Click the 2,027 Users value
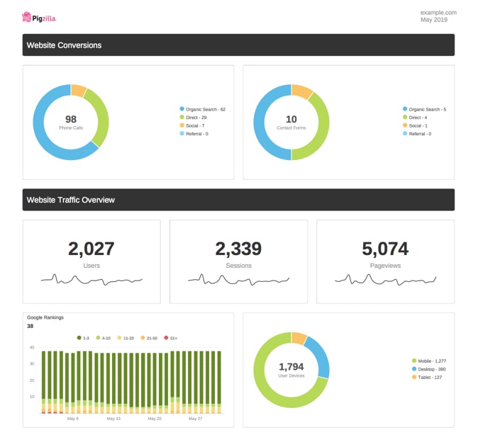 pyautogui.click(x=91, y=249)
